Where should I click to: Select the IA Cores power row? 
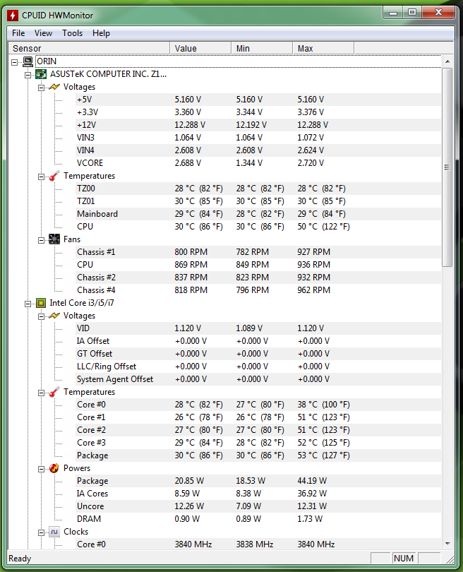(258, 494)
